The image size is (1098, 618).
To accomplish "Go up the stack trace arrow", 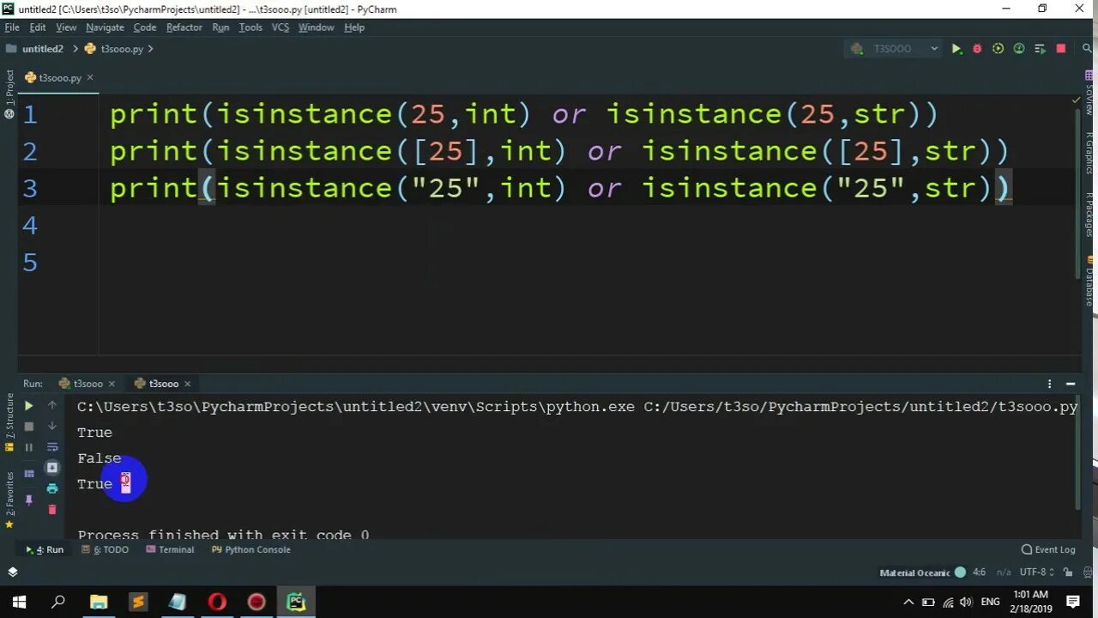I will [x=52, y=405].
